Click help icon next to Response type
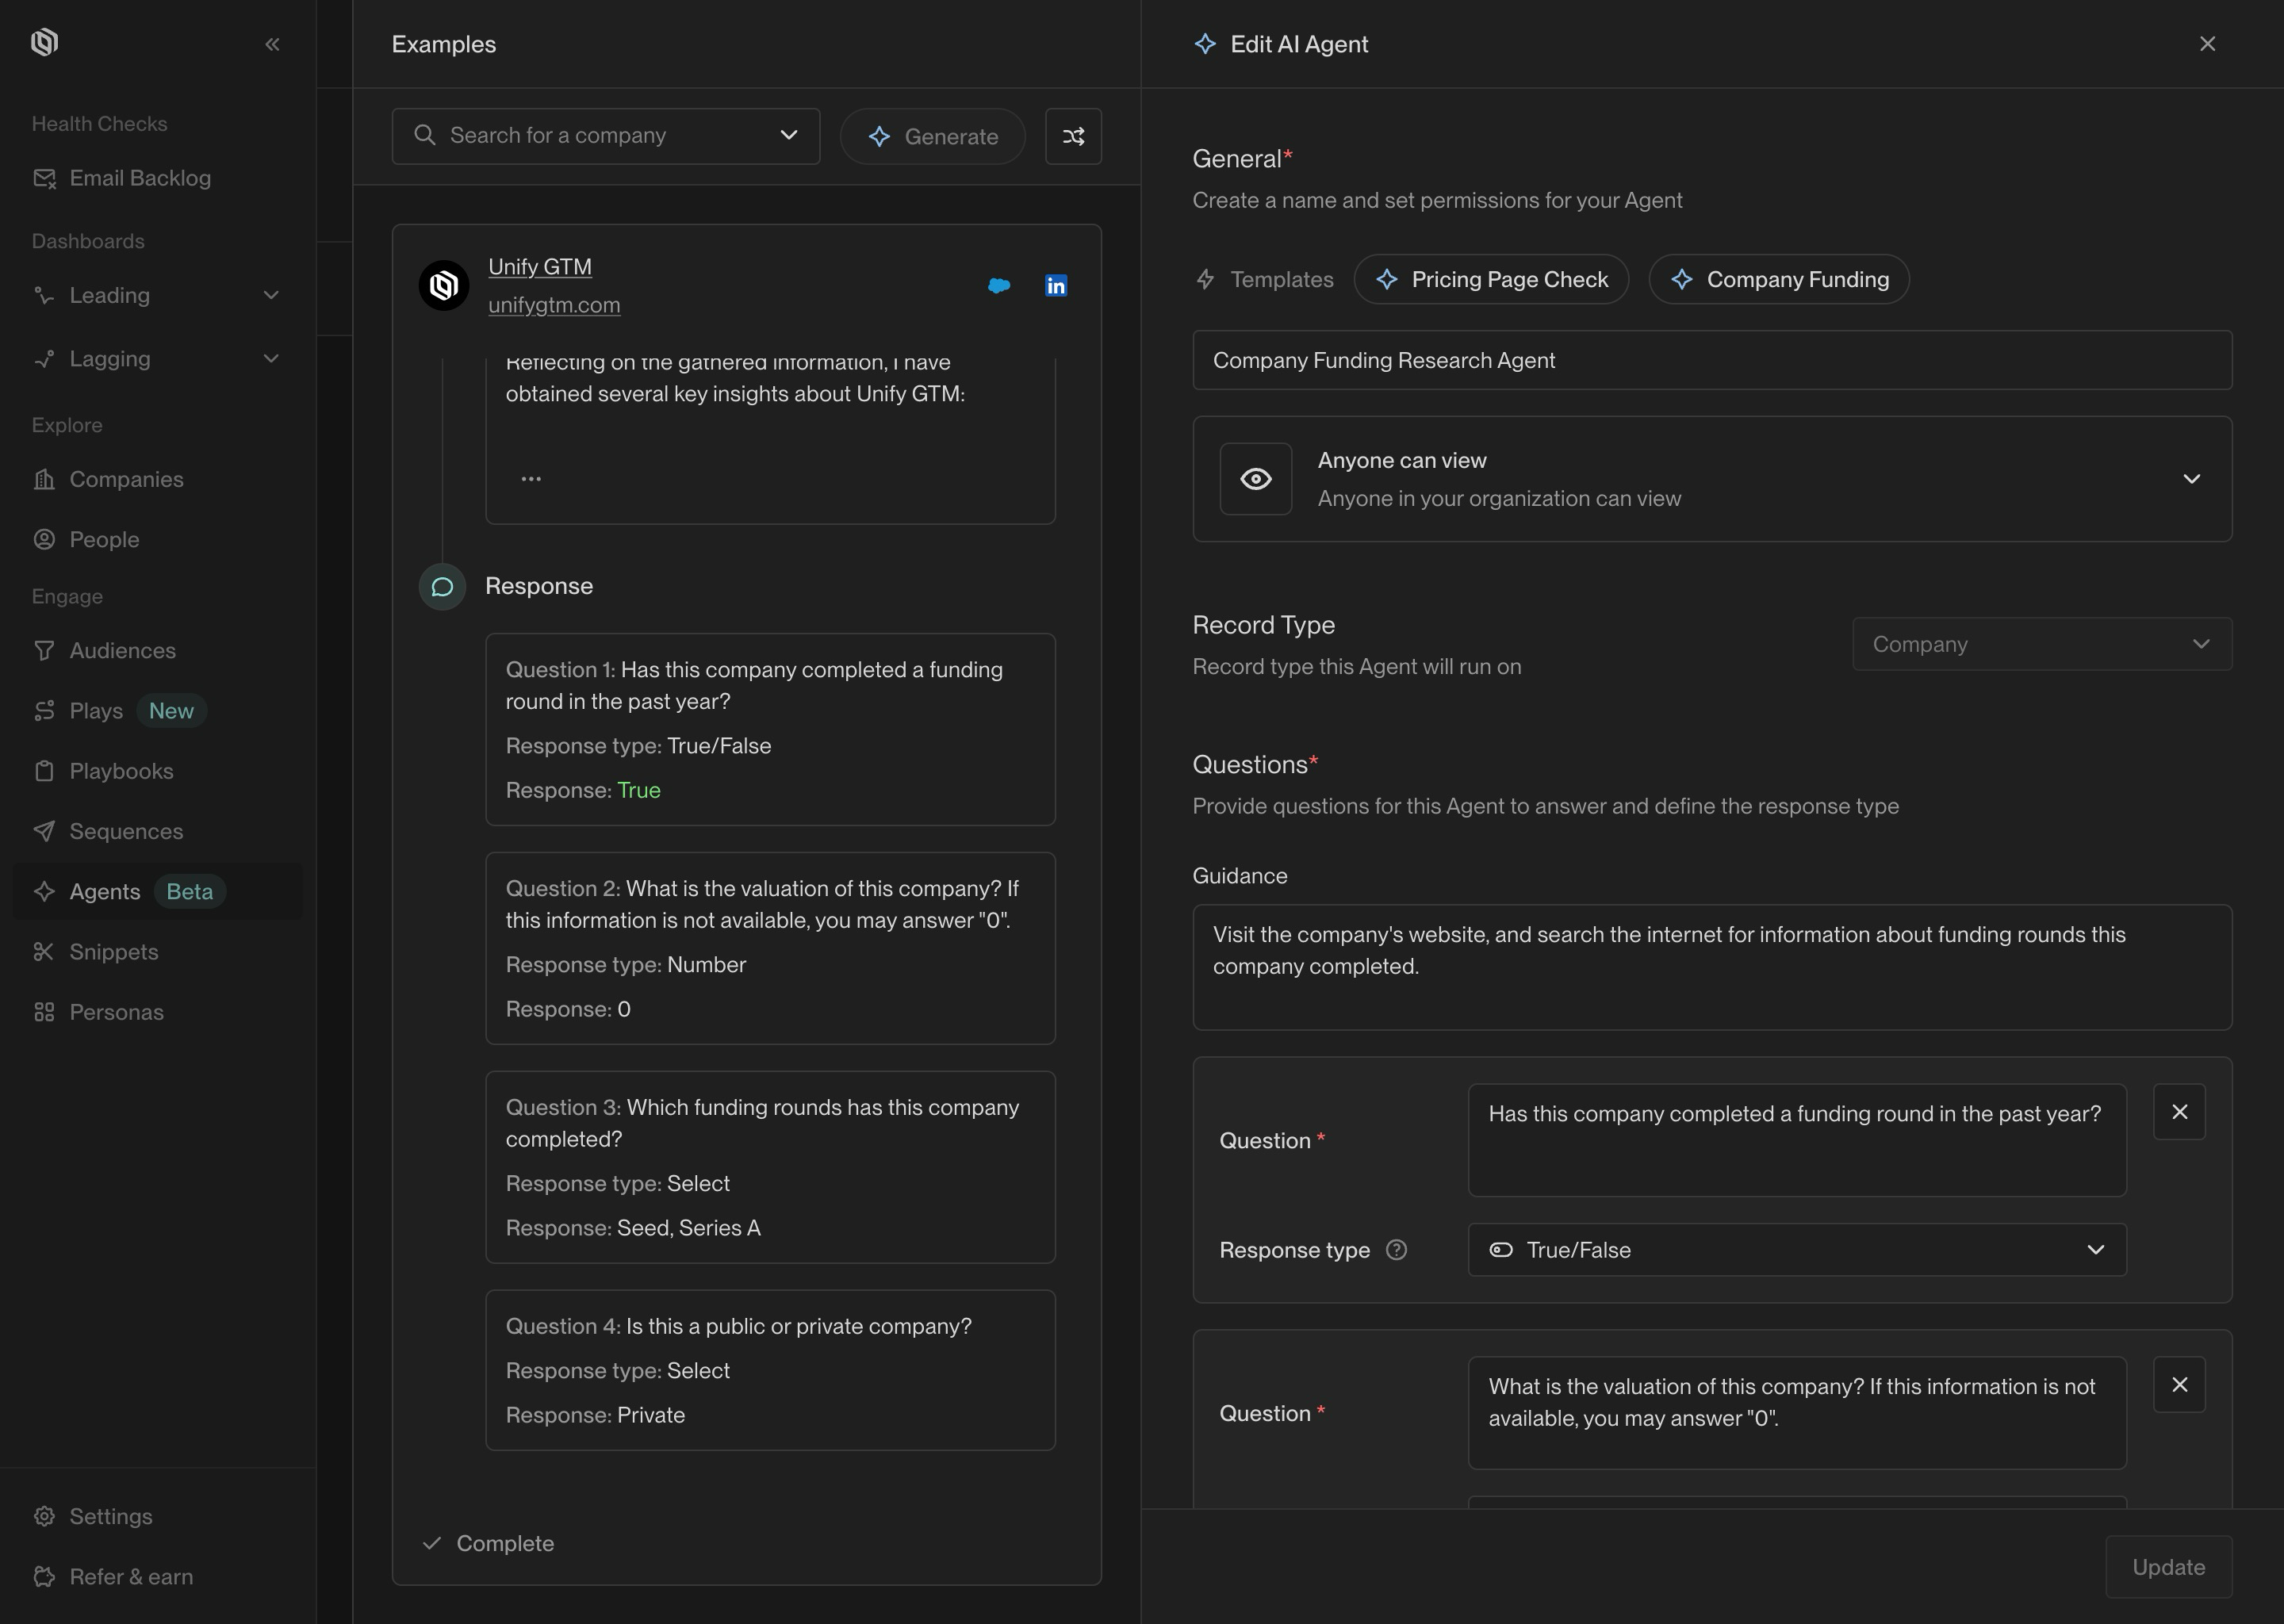 coord(1396,1250)
